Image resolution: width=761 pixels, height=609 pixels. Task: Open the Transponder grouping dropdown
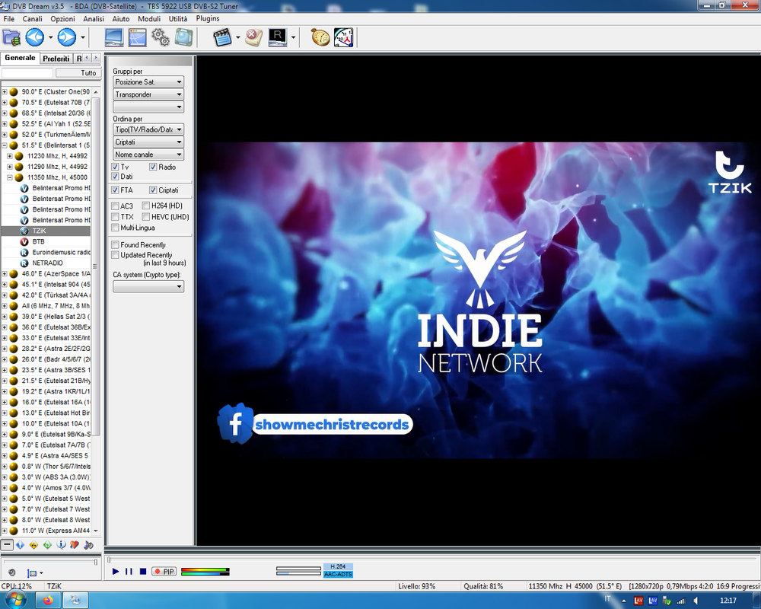(148, 94)
